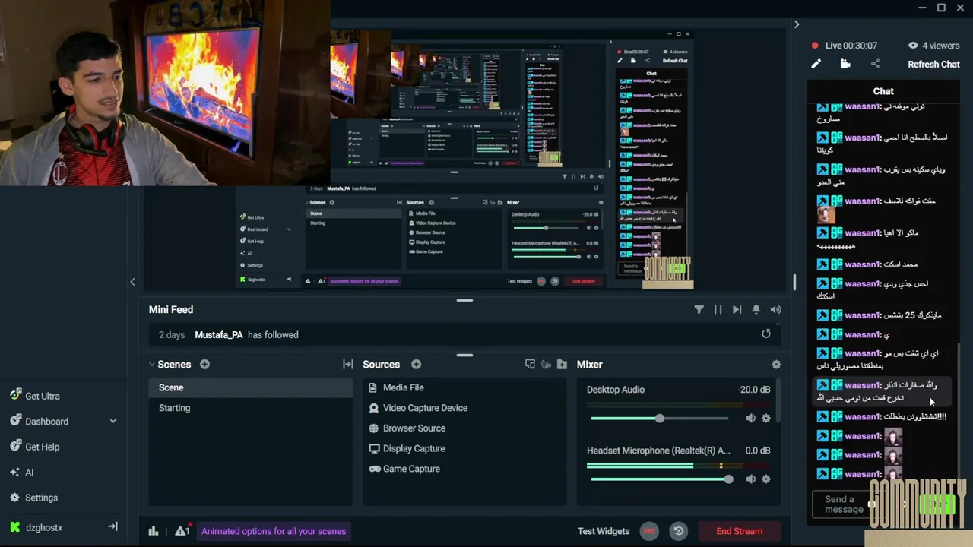Open the dzghostx account entry
The width and height of the screenshot is (973, 547).
point(36,527)
